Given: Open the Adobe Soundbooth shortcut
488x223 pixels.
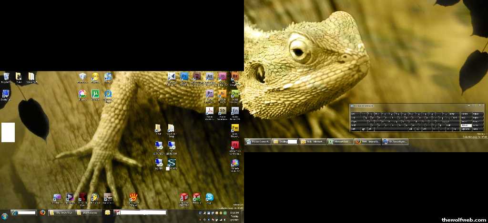Looking at the screenshot, I should (222, 111).
